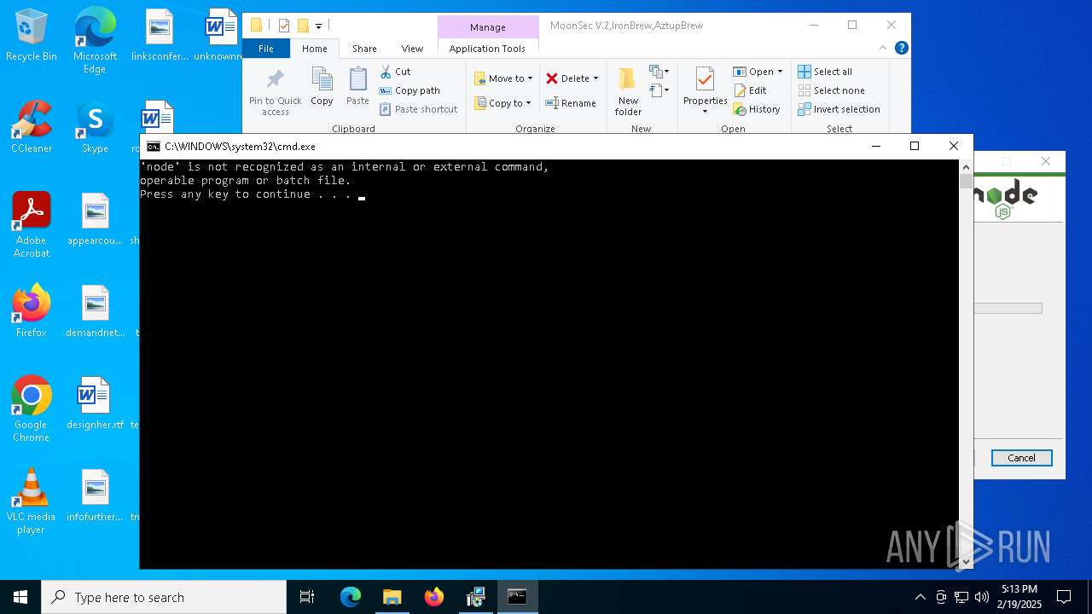
Task: Click Select all in the Select group
Action: 825,72
